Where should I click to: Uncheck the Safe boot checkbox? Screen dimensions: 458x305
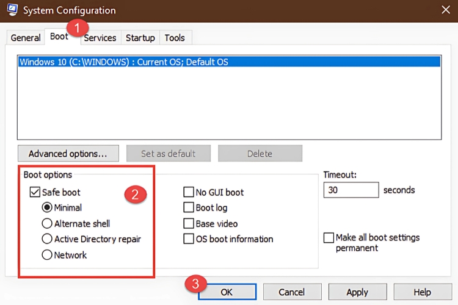[x=35, y=192]
